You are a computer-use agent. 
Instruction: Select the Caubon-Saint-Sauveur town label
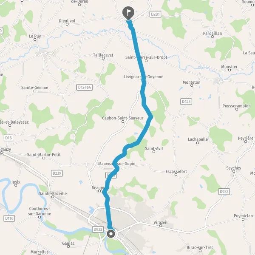point(123,118)
